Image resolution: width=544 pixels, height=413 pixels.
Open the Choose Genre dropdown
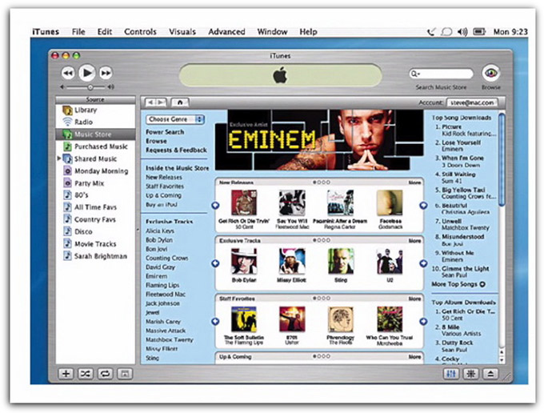[x=175, y=119]
